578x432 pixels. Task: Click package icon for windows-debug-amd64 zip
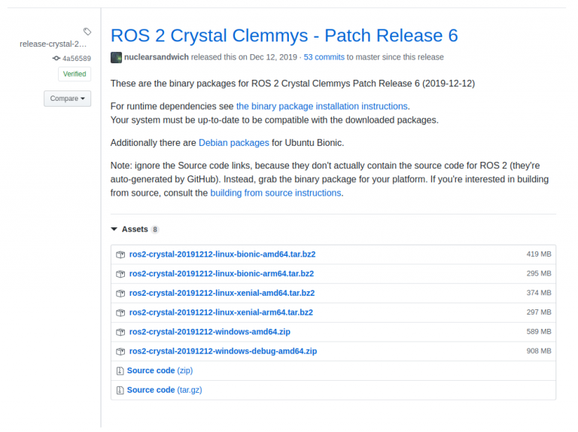(120, 351)
